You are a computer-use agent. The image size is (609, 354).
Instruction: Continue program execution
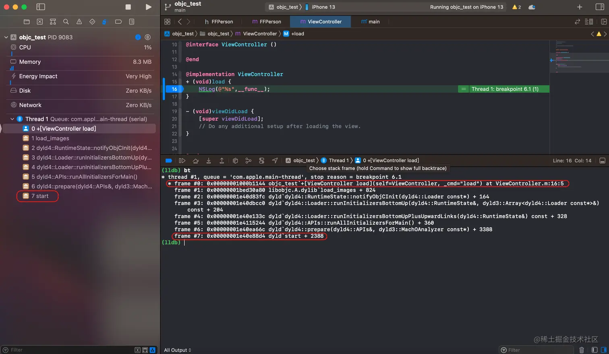pos(182,161)
